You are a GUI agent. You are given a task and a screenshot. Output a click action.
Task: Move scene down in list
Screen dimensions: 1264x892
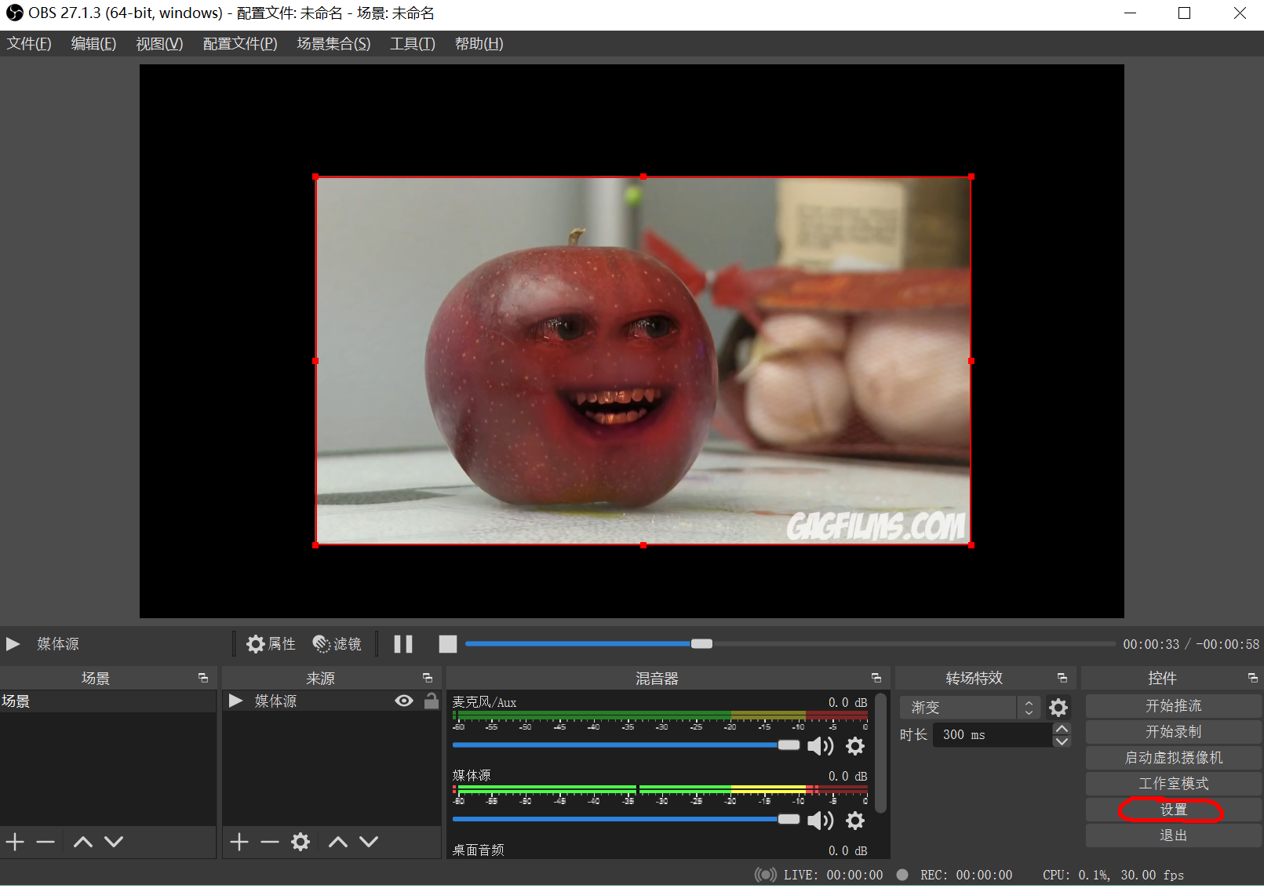pos(114,842)
